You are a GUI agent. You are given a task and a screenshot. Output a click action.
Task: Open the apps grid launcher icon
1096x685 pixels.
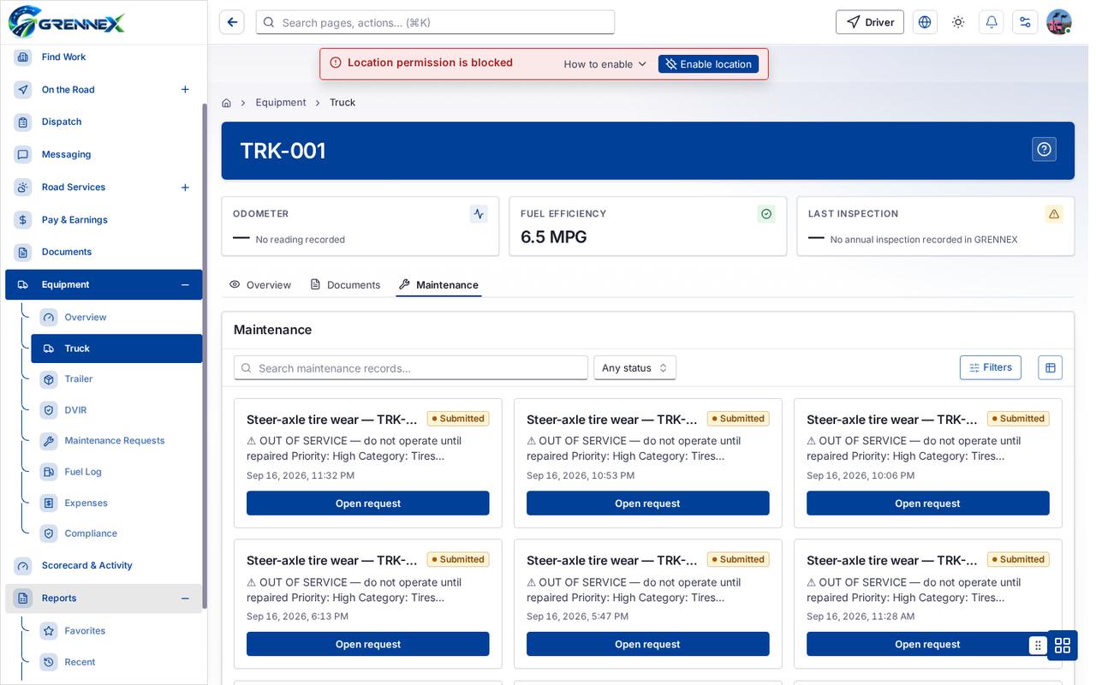tap(1063, 645)
